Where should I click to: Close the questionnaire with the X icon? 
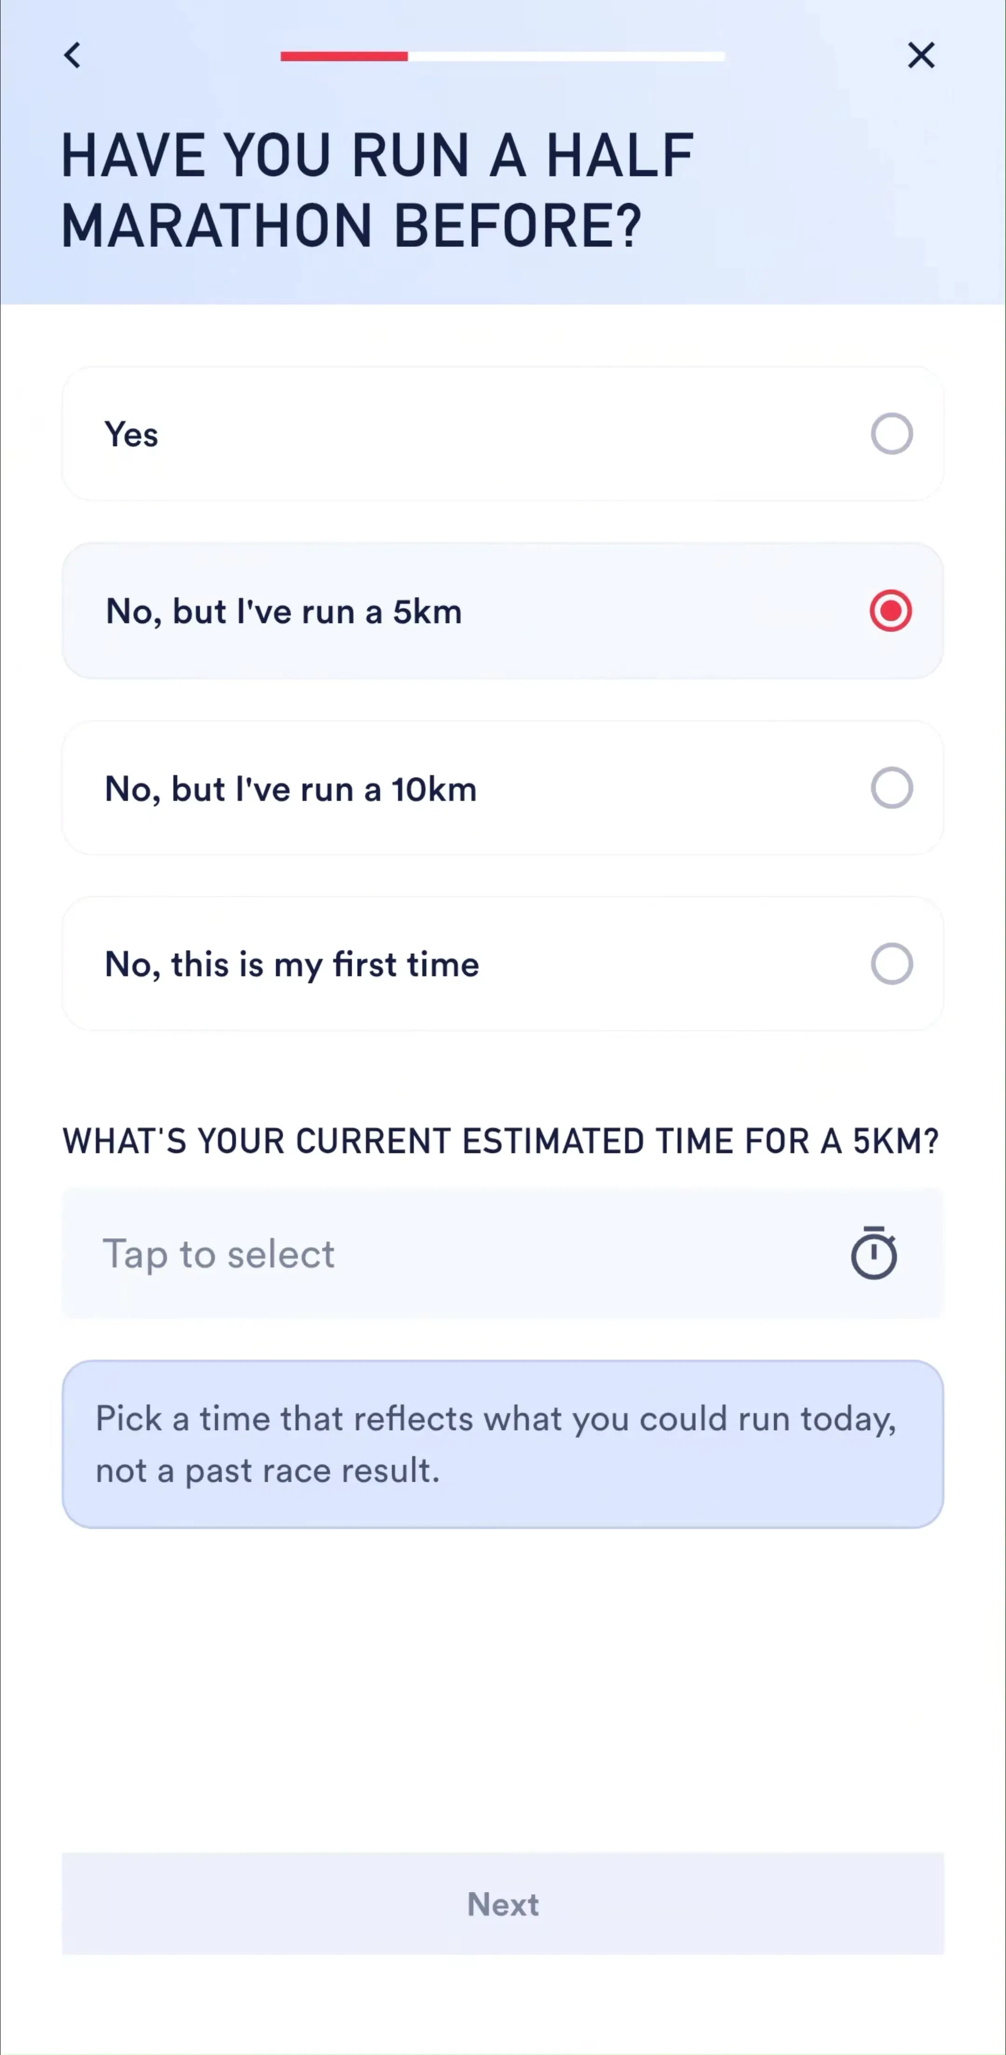[x=921, y=56]
